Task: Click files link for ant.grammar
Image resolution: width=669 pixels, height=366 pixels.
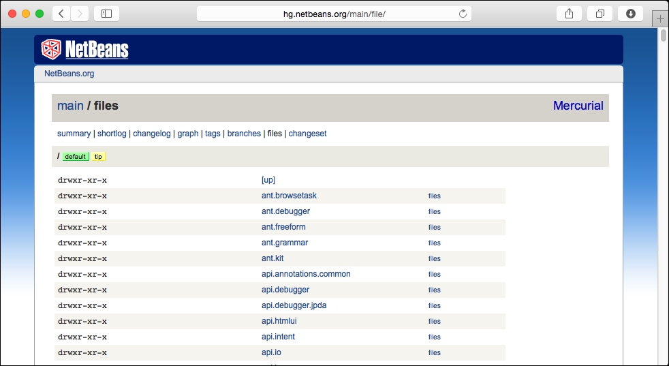Action: click(x=435, y=243)
